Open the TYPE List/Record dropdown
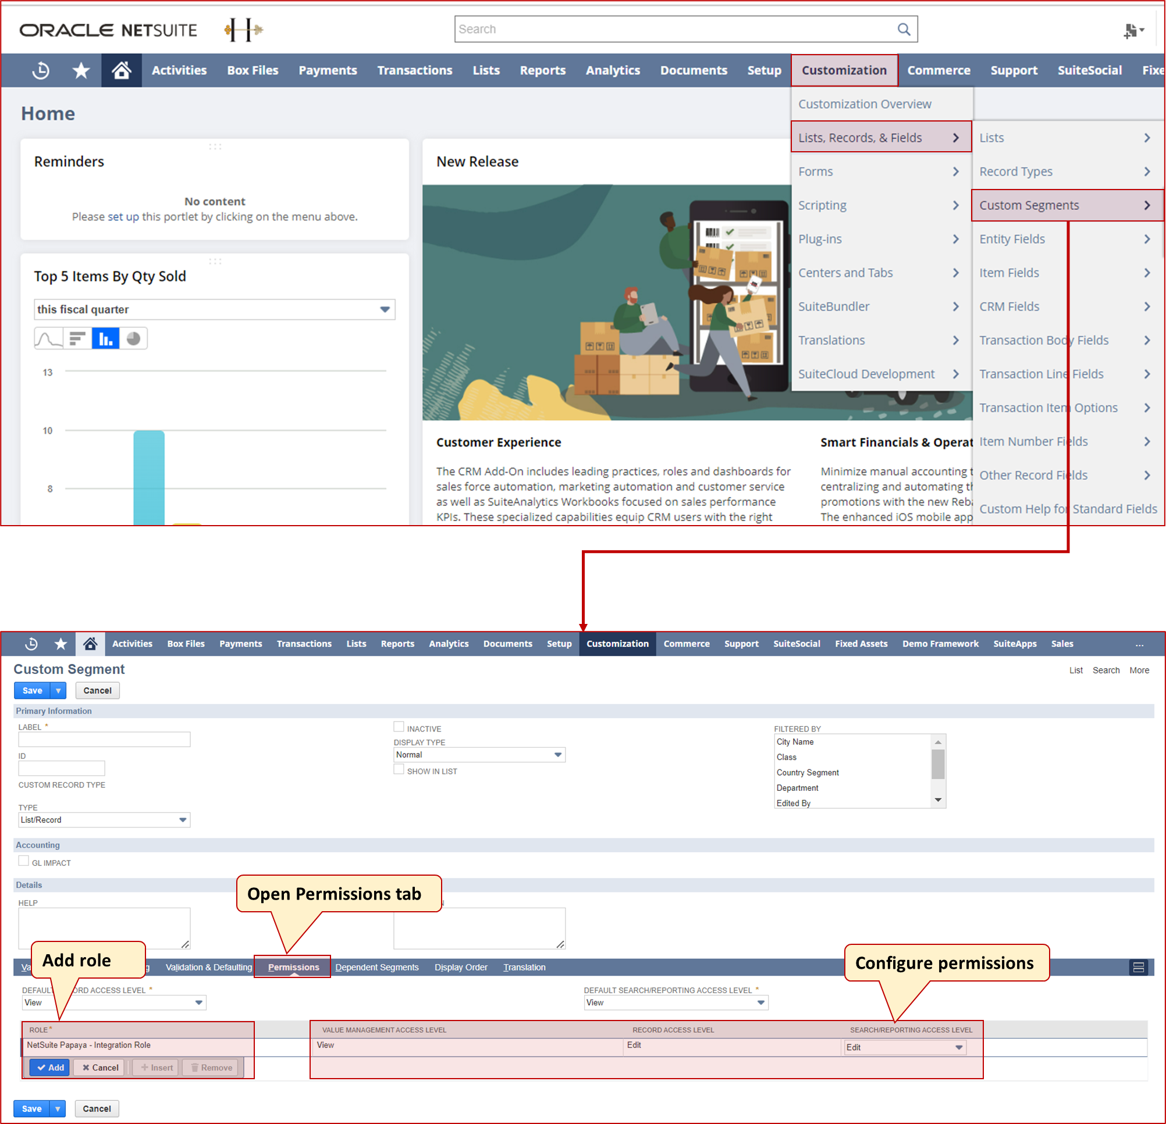 click(182, 820)
